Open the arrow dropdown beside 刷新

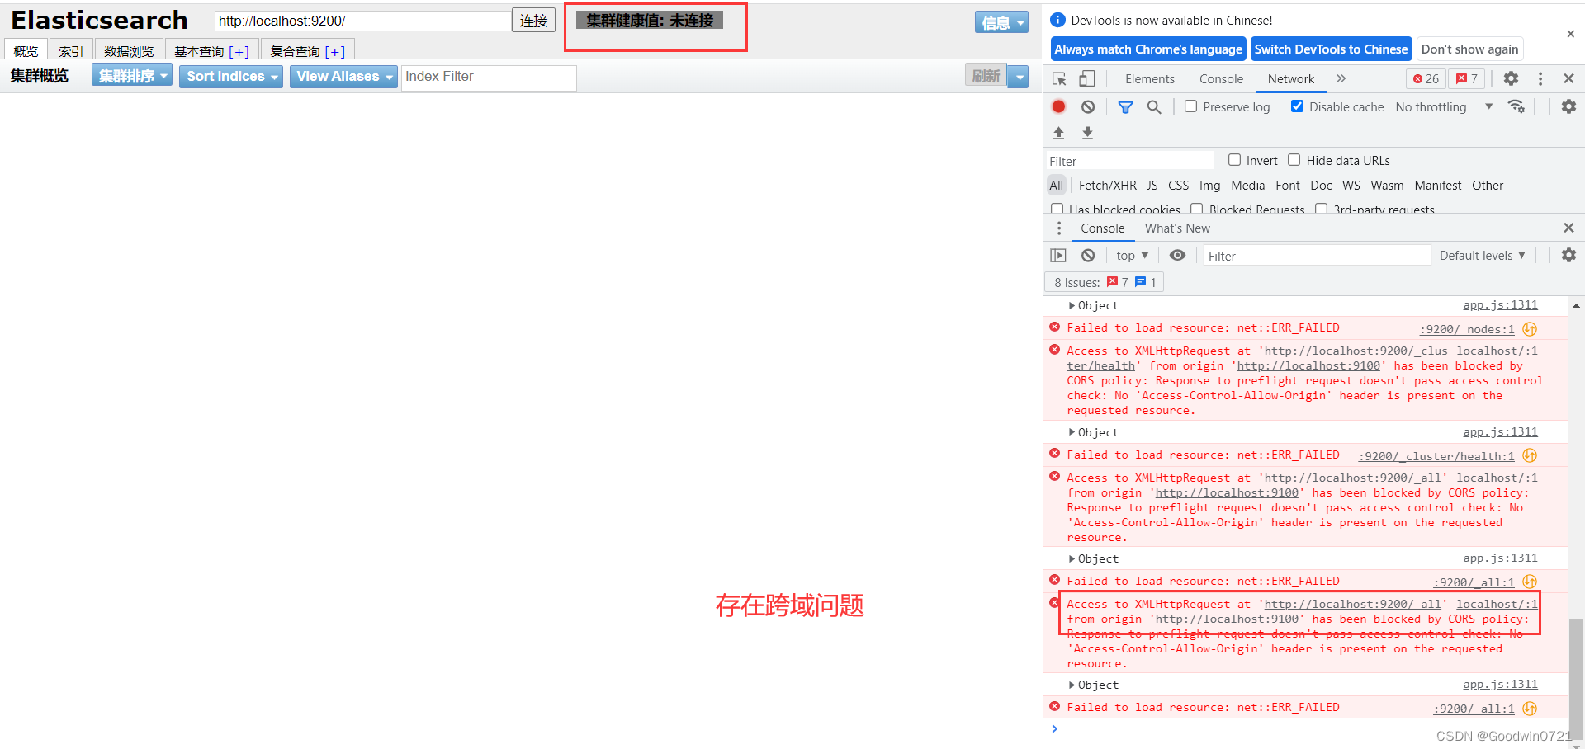point(1020,77)
